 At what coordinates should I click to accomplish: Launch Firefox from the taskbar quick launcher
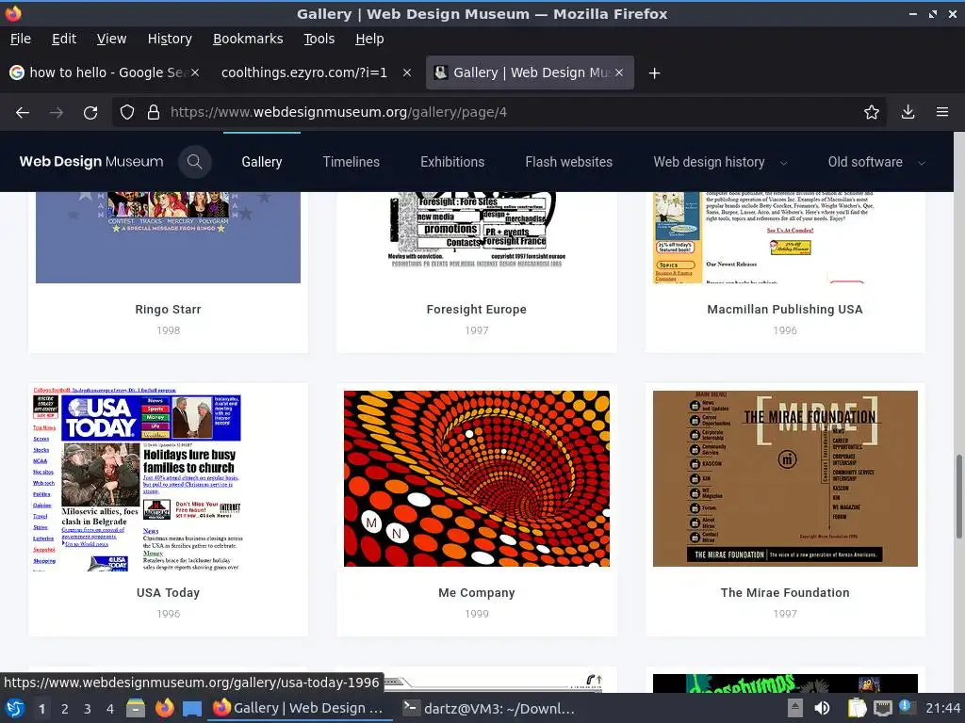164,708
